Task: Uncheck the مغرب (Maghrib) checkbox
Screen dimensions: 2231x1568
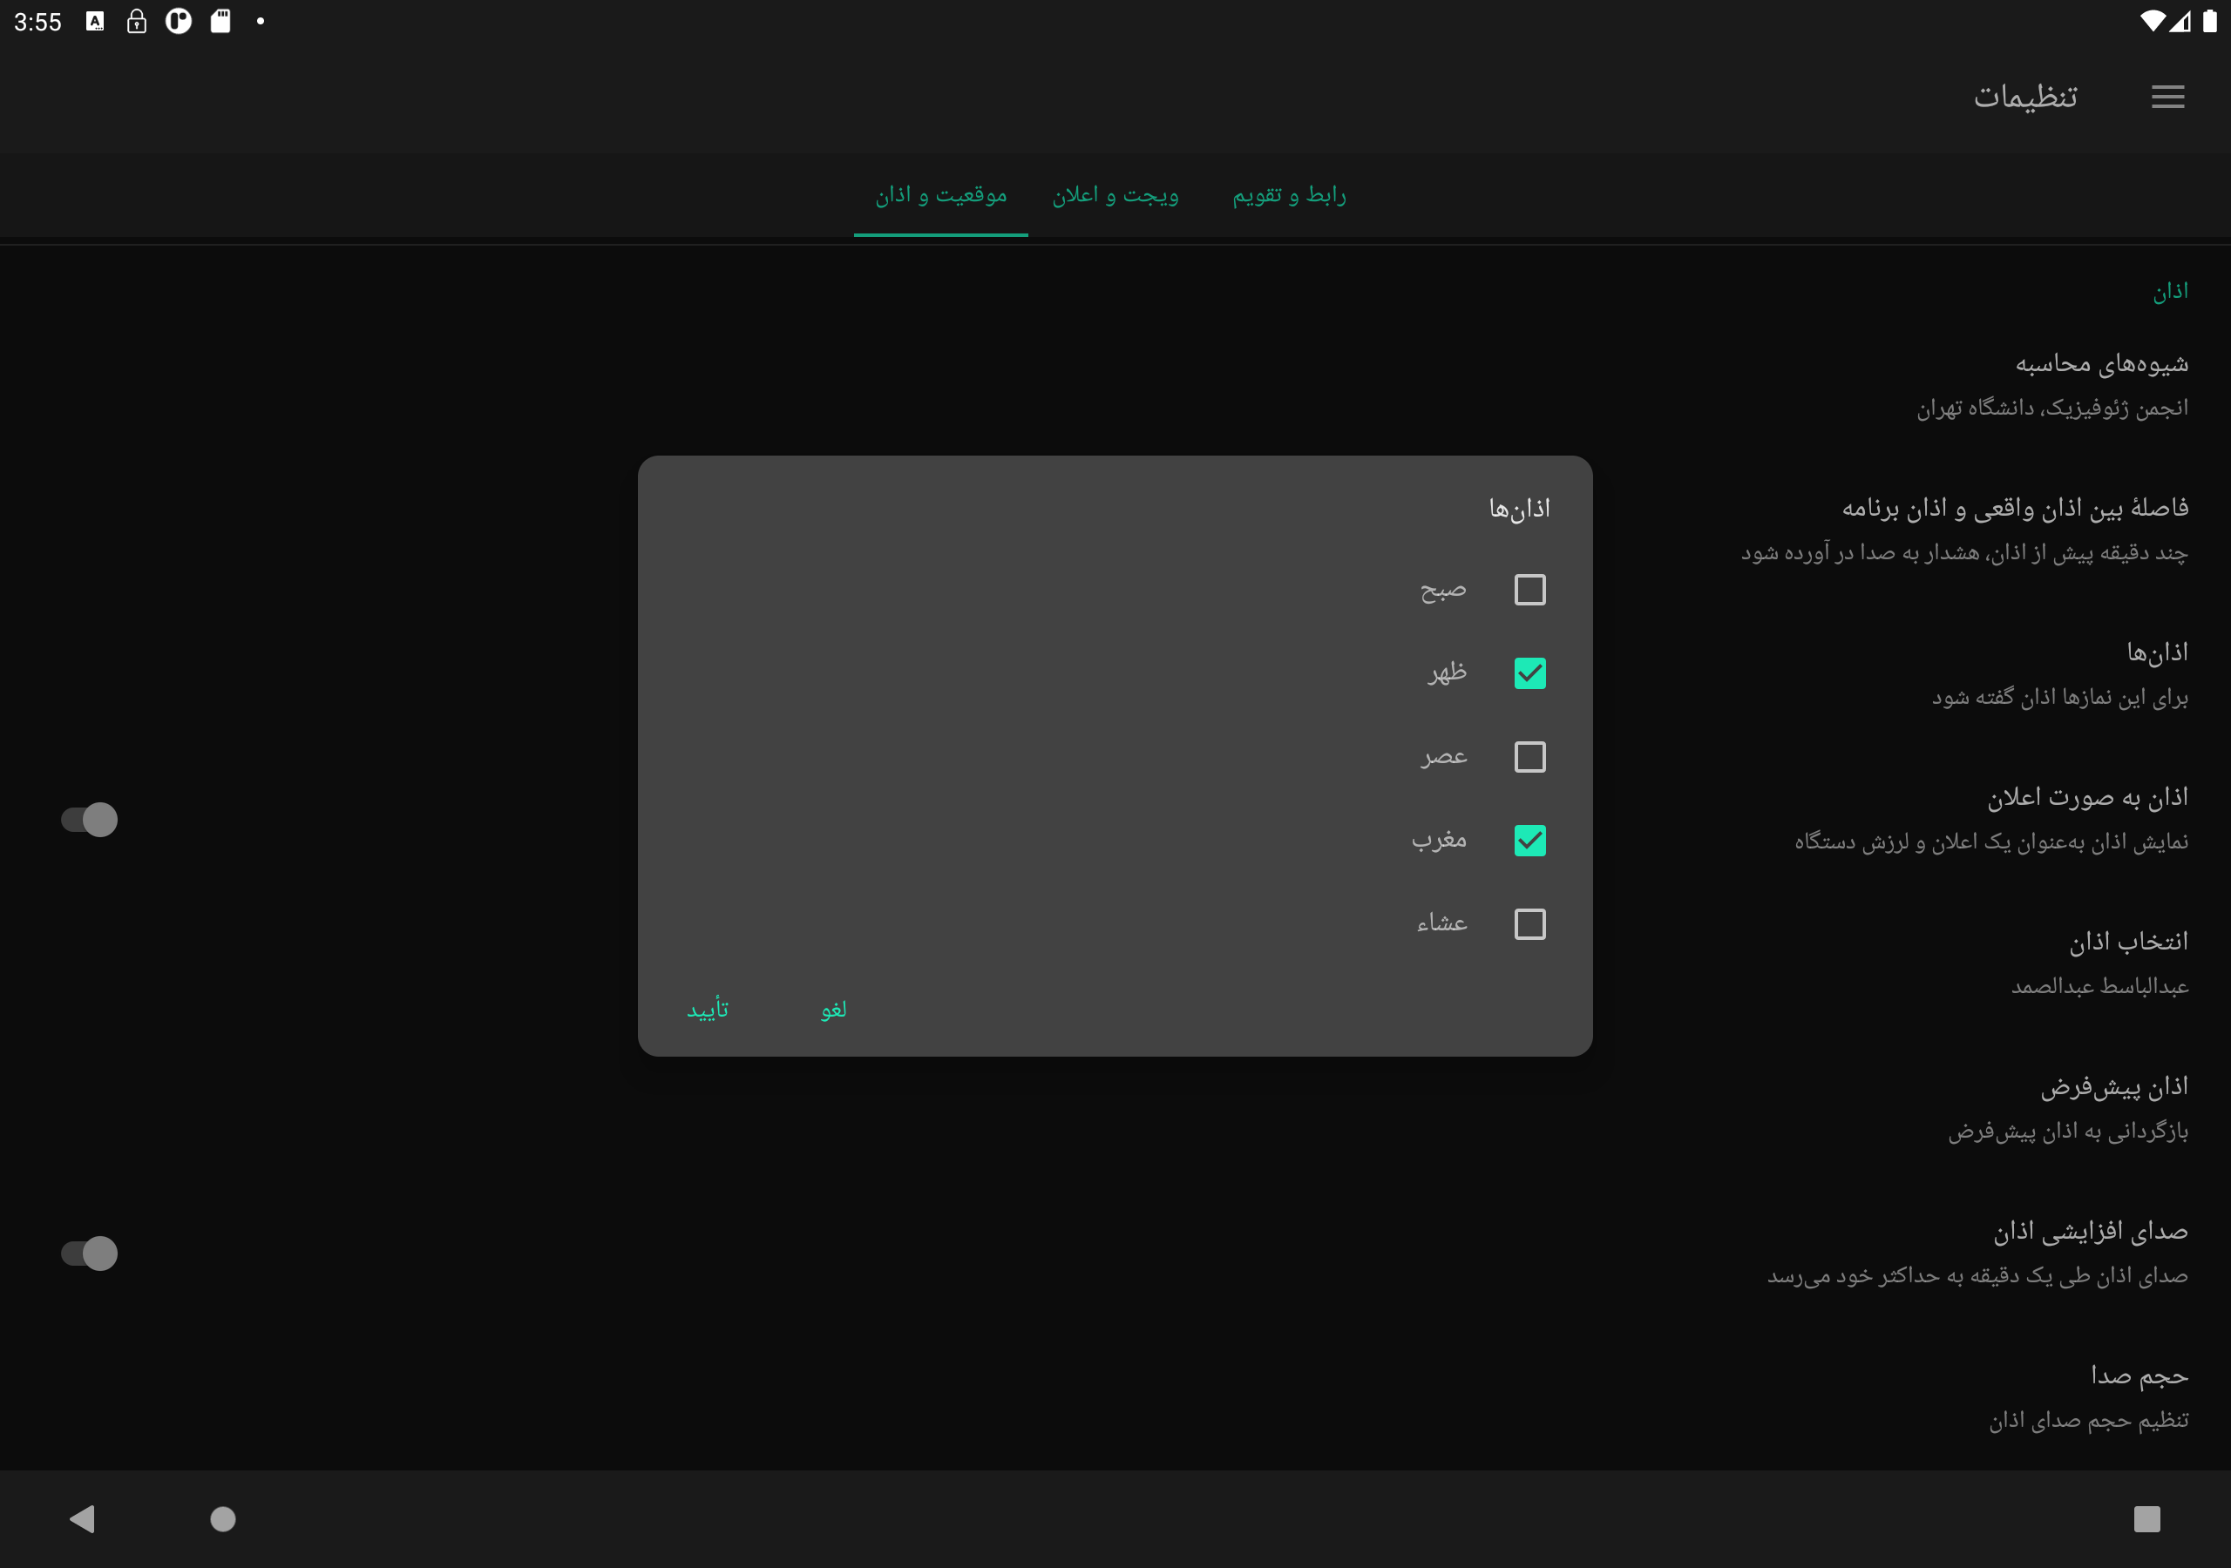Action: coord(1529,841)
